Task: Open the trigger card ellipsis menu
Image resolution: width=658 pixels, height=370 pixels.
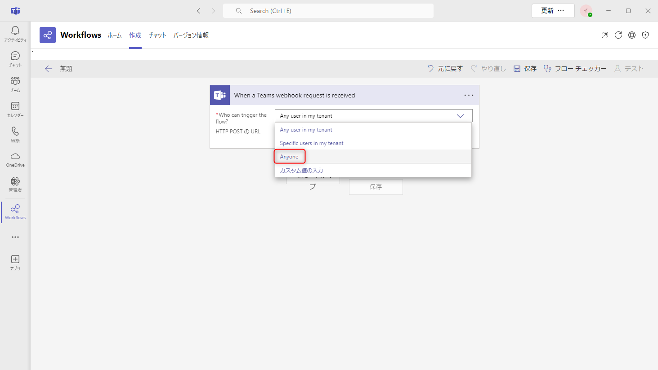Action: click(469, 95)
